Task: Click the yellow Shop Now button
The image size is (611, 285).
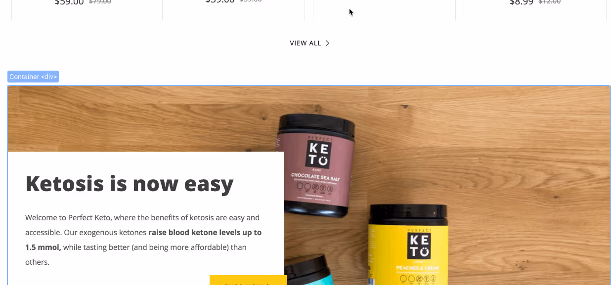Action: [x=248, y=281]
